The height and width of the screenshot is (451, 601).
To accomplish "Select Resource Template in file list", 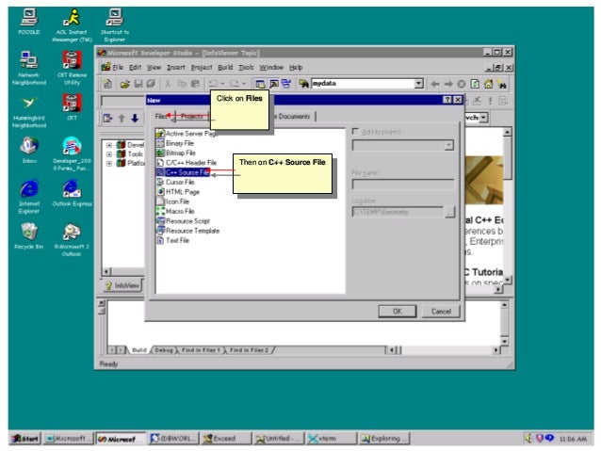I will [187, 231].
